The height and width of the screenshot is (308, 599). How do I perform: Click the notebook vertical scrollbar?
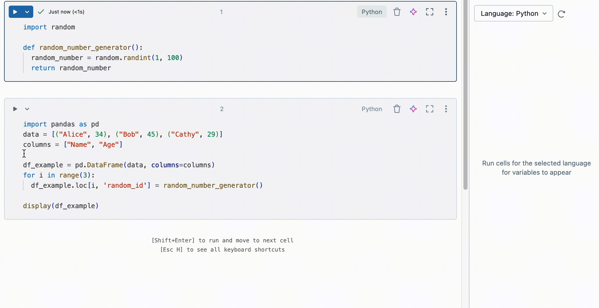465,102
